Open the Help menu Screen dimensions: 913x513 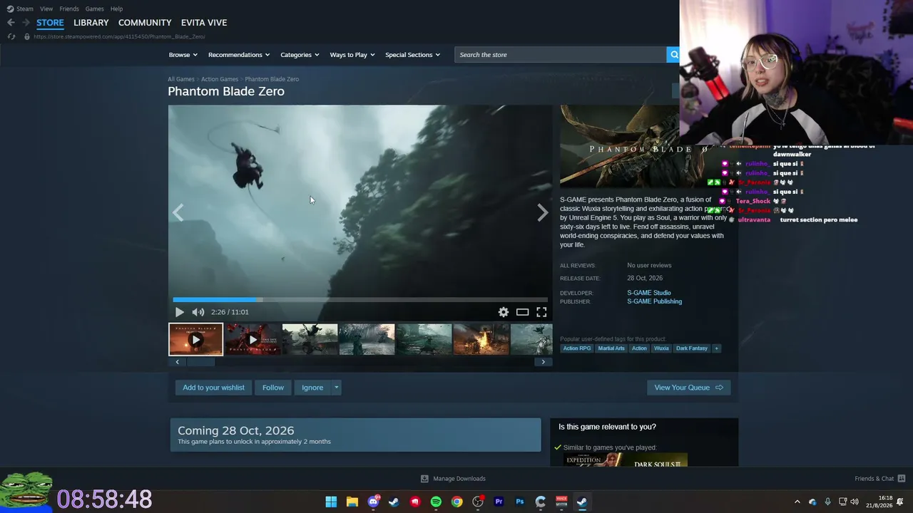point(116,9)
